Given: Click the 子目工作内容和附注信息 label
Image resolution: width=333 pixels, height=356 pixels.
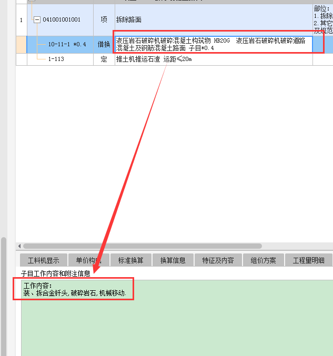Looking at the screenshot, I should click(x=56, y=273).
